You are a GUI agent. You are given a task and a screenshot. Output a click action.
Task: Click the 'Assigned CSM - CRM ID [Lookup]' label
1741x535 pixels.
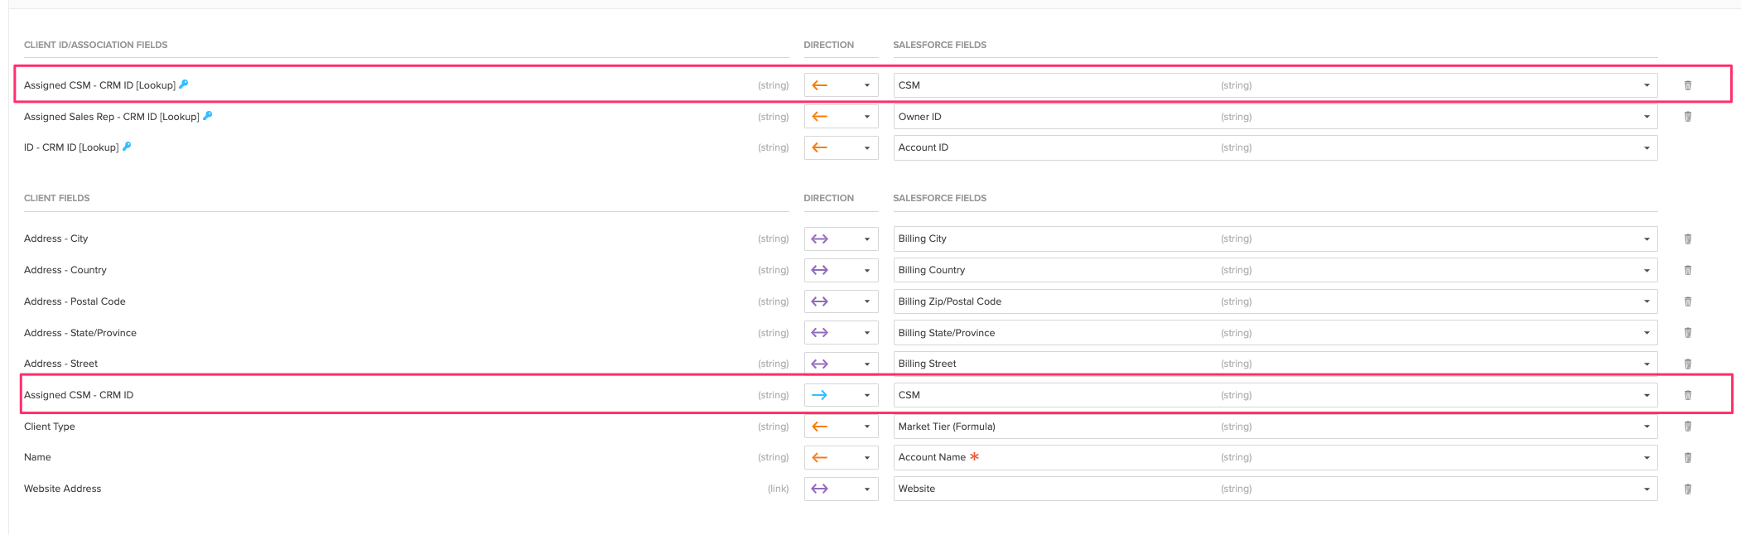click(x=99, y=85)
